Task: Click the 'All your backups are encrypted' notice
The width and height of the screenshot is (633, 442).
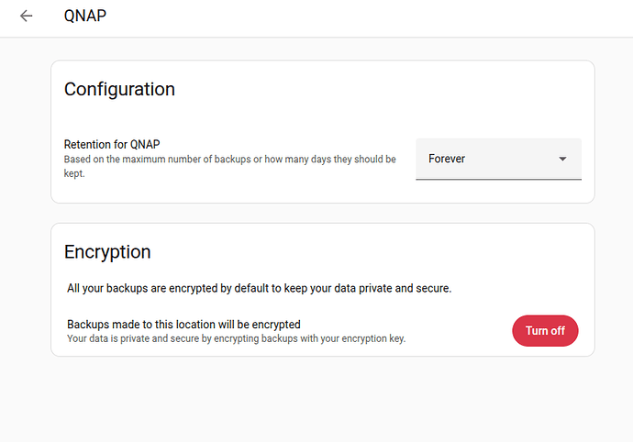Action: (259, 288)
